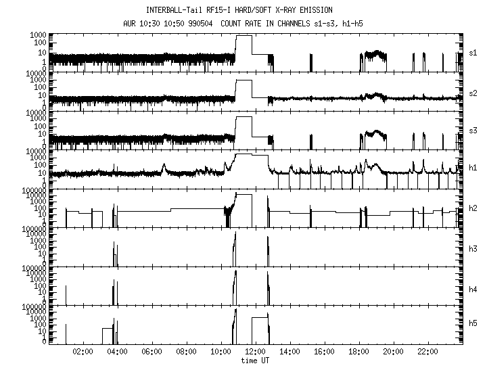Click the s2 channel label
Screen dimensions: 487x372
click(473, 93)
